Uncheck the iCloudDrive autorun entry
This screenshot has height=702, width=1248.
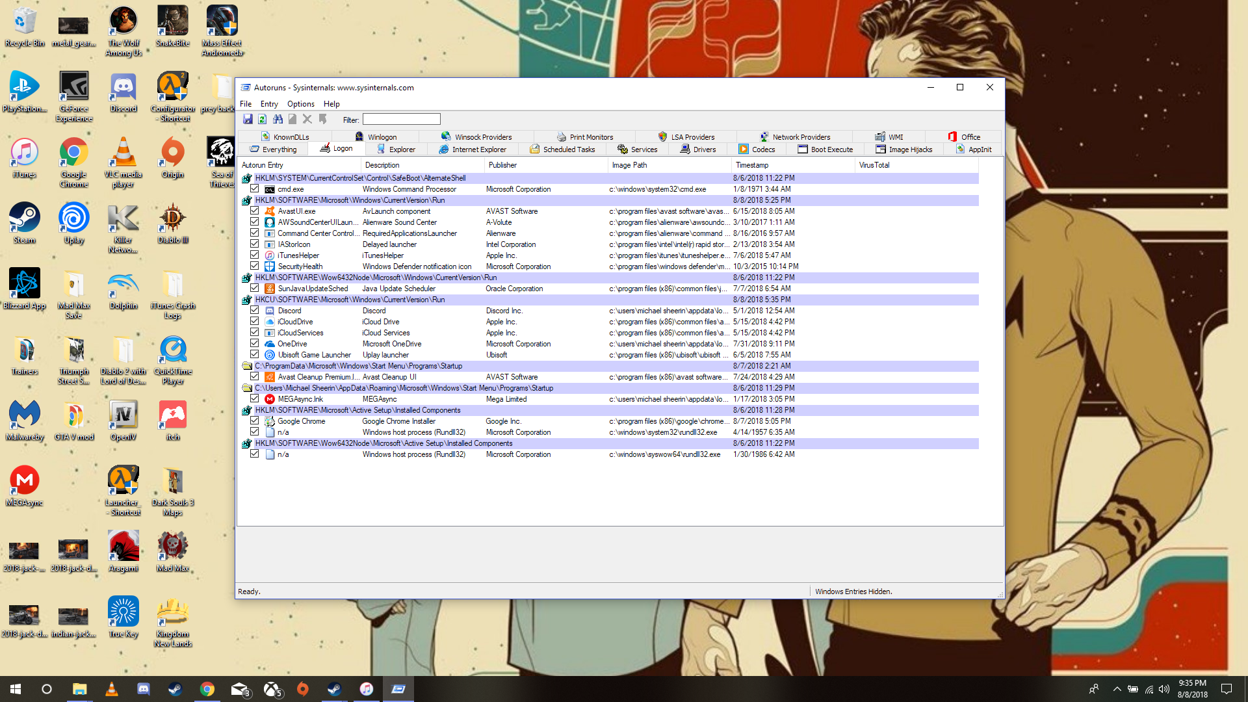tap(255, 321)
